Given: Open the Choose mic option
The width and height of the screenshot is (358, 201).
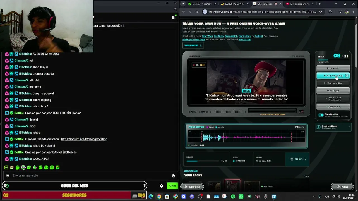Looking at the screenshot, I should click(333, 107).
